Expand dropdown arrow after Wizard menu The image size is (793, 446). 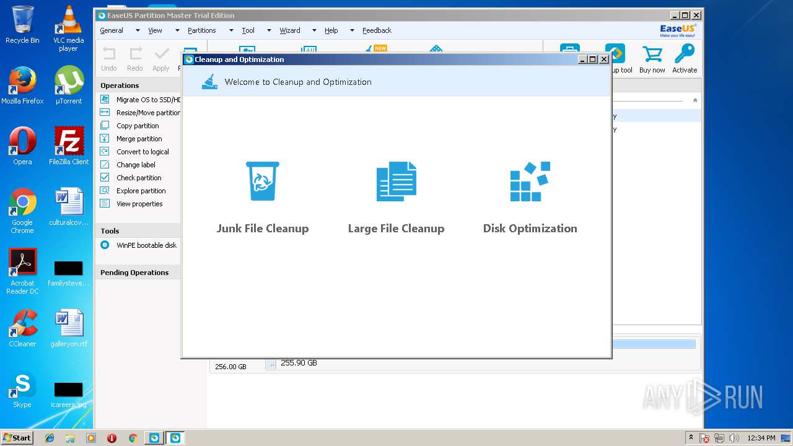point(314,30)
